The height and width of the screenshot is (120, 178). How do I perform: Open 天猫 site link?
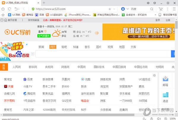tap(9, 86)
